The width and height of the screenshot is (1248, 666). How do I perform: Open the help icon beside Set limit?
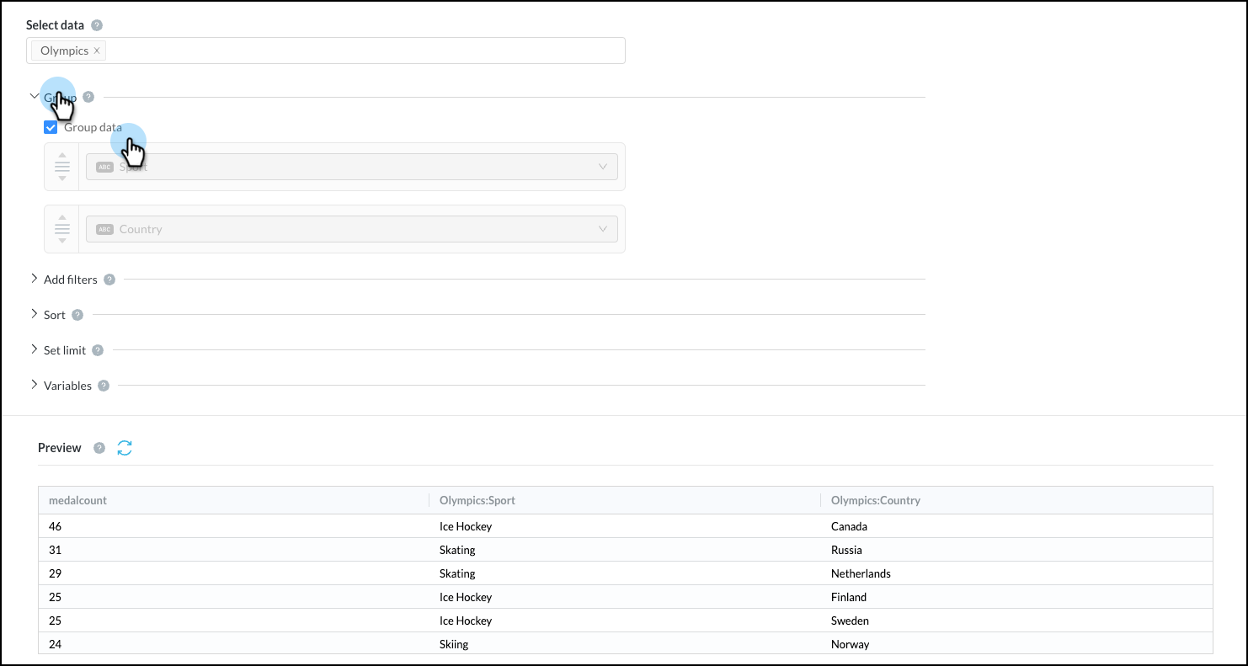pos(98,350)
